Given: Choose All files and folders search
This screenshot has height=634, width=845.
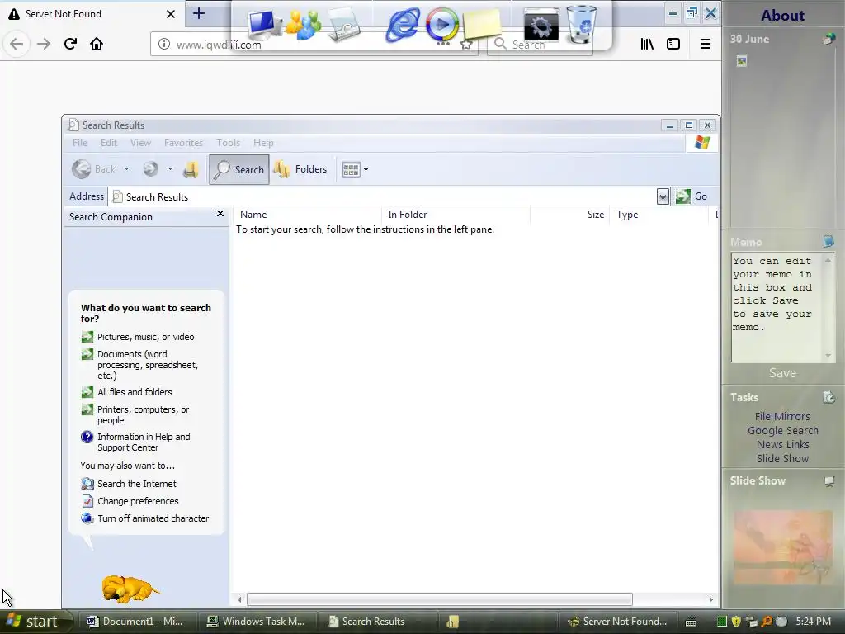Looking at the screenshot, I should coord(126,392).
